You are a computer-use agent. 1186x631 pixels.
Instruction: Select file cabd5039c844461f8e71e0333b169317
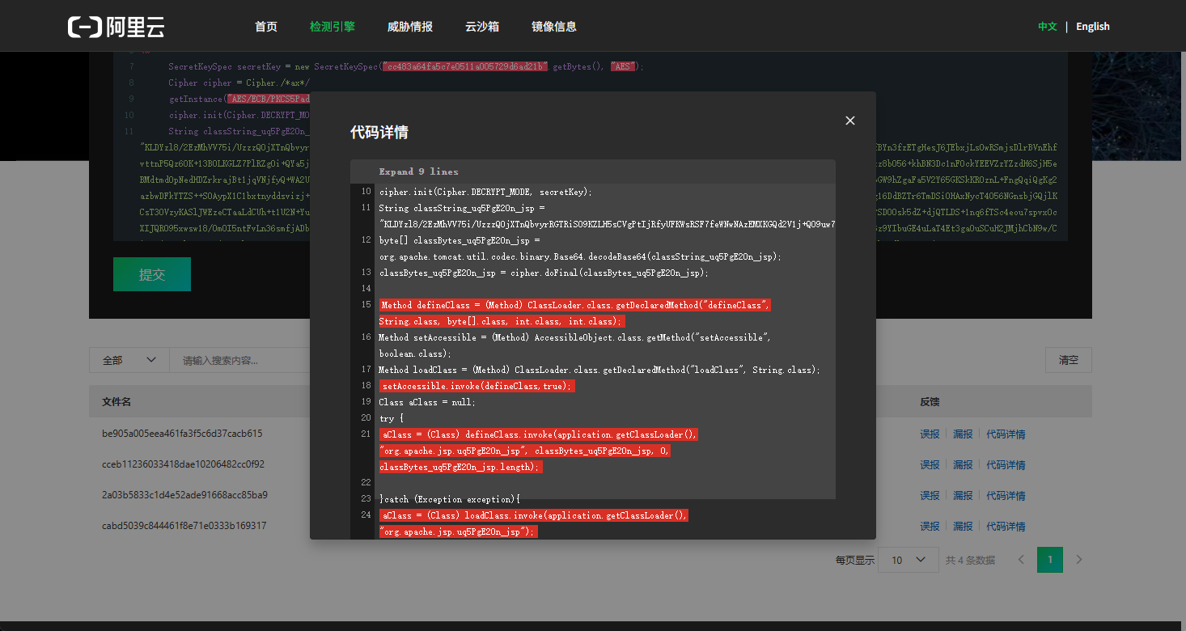[x=184, y=526]
